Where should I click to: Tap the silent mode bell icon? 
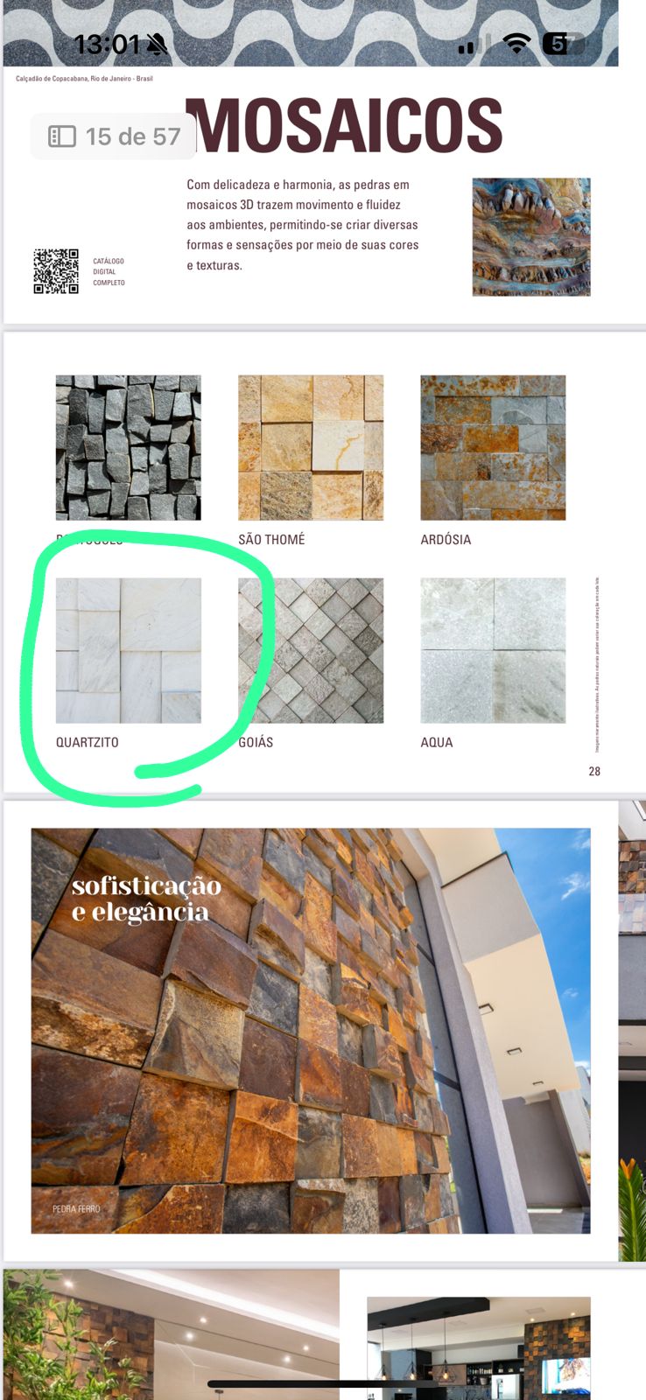(157, 45)
